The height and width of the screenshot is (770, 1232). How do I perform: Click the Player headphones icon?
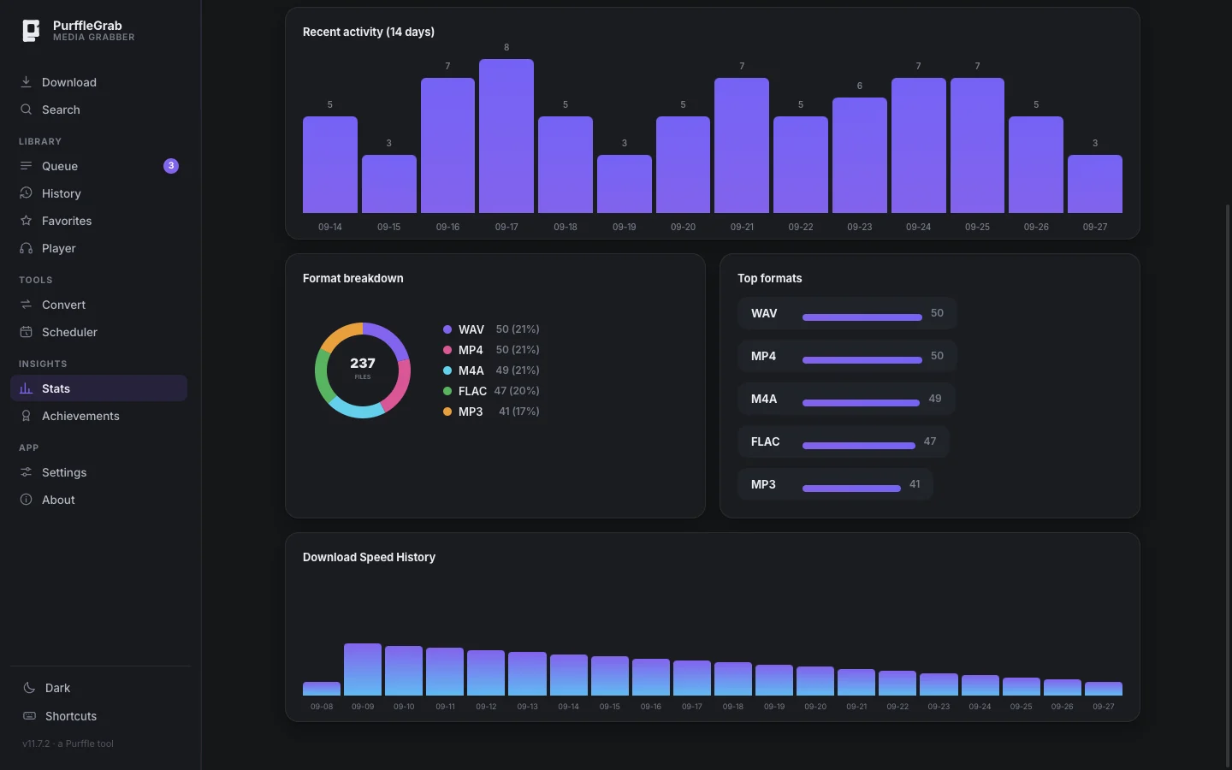tap(27, 248)
